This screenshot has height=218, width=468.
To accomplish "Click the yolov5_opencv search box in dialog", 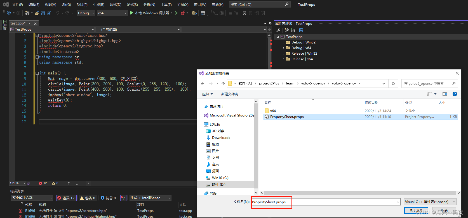I will (x=430, y=83).
